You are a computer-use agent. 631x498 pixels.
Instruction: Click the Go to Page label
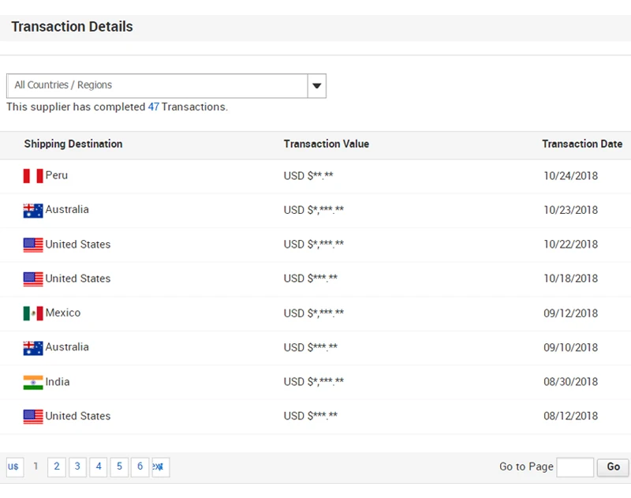click(x=526, y=466)
